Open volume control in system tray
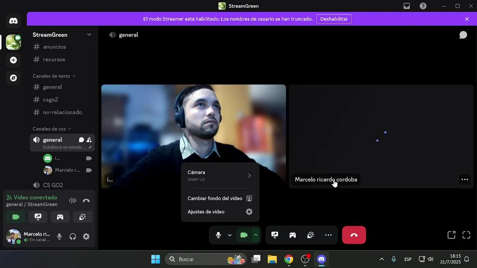The image size is (477, 268). point(431,259)
